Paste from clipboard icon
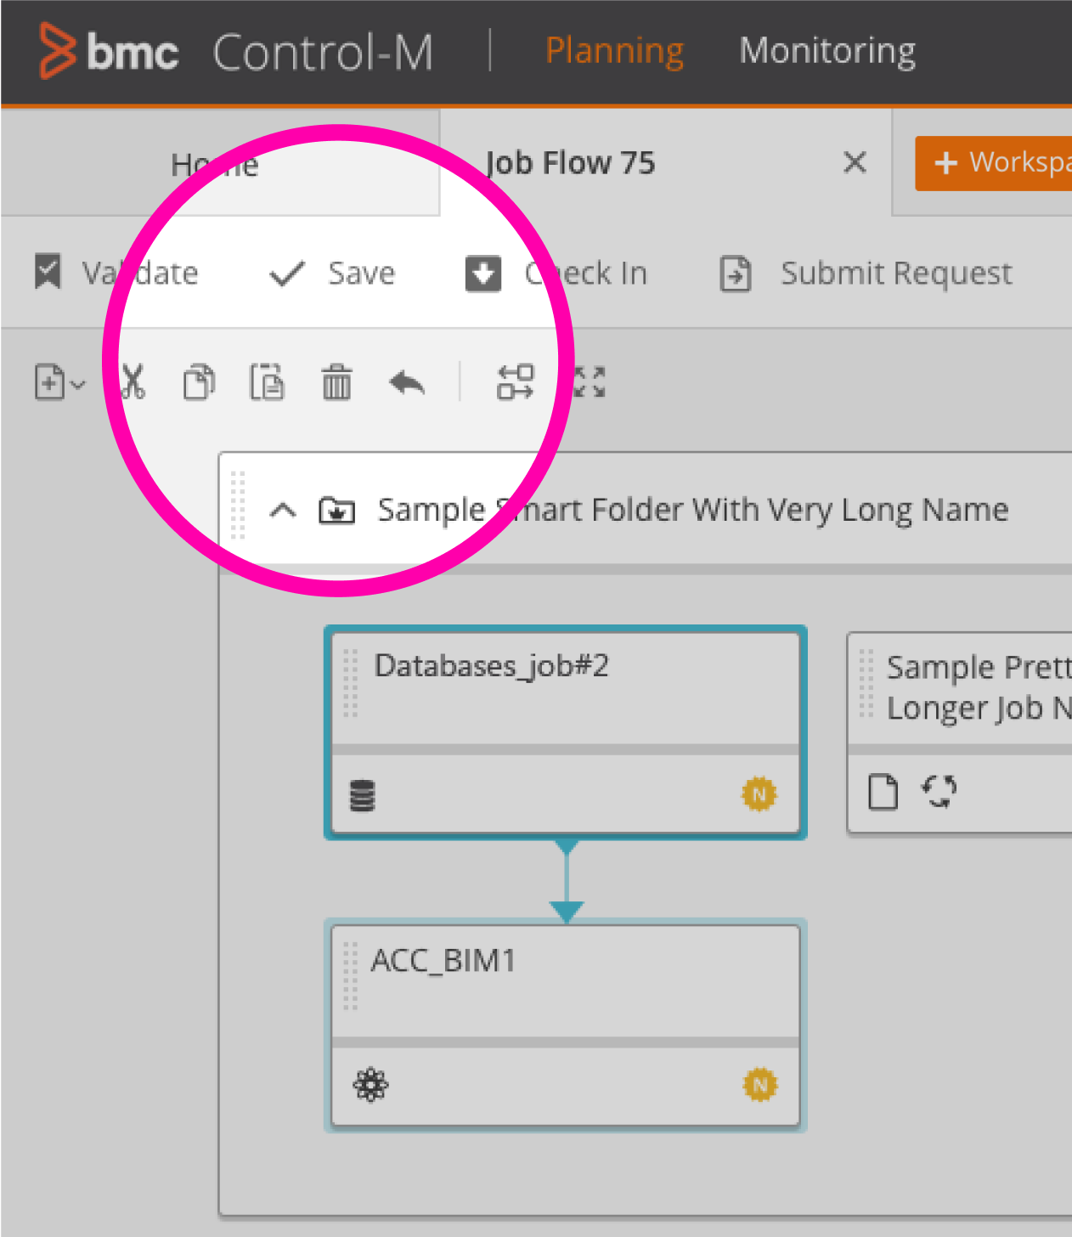The width and height of the screenshot is (1072, 1237). [267, 382]
